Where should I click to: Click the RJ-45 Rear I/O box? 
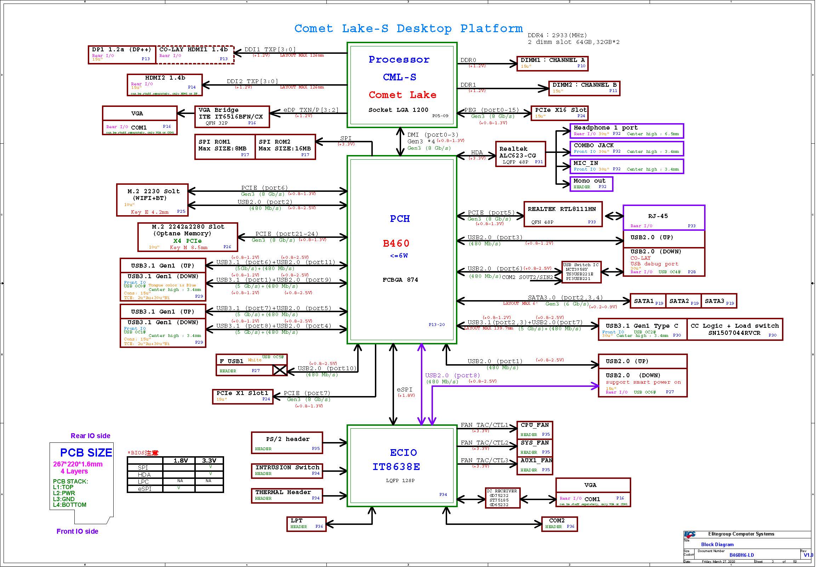pyautogui.click(x=664, y=218)
